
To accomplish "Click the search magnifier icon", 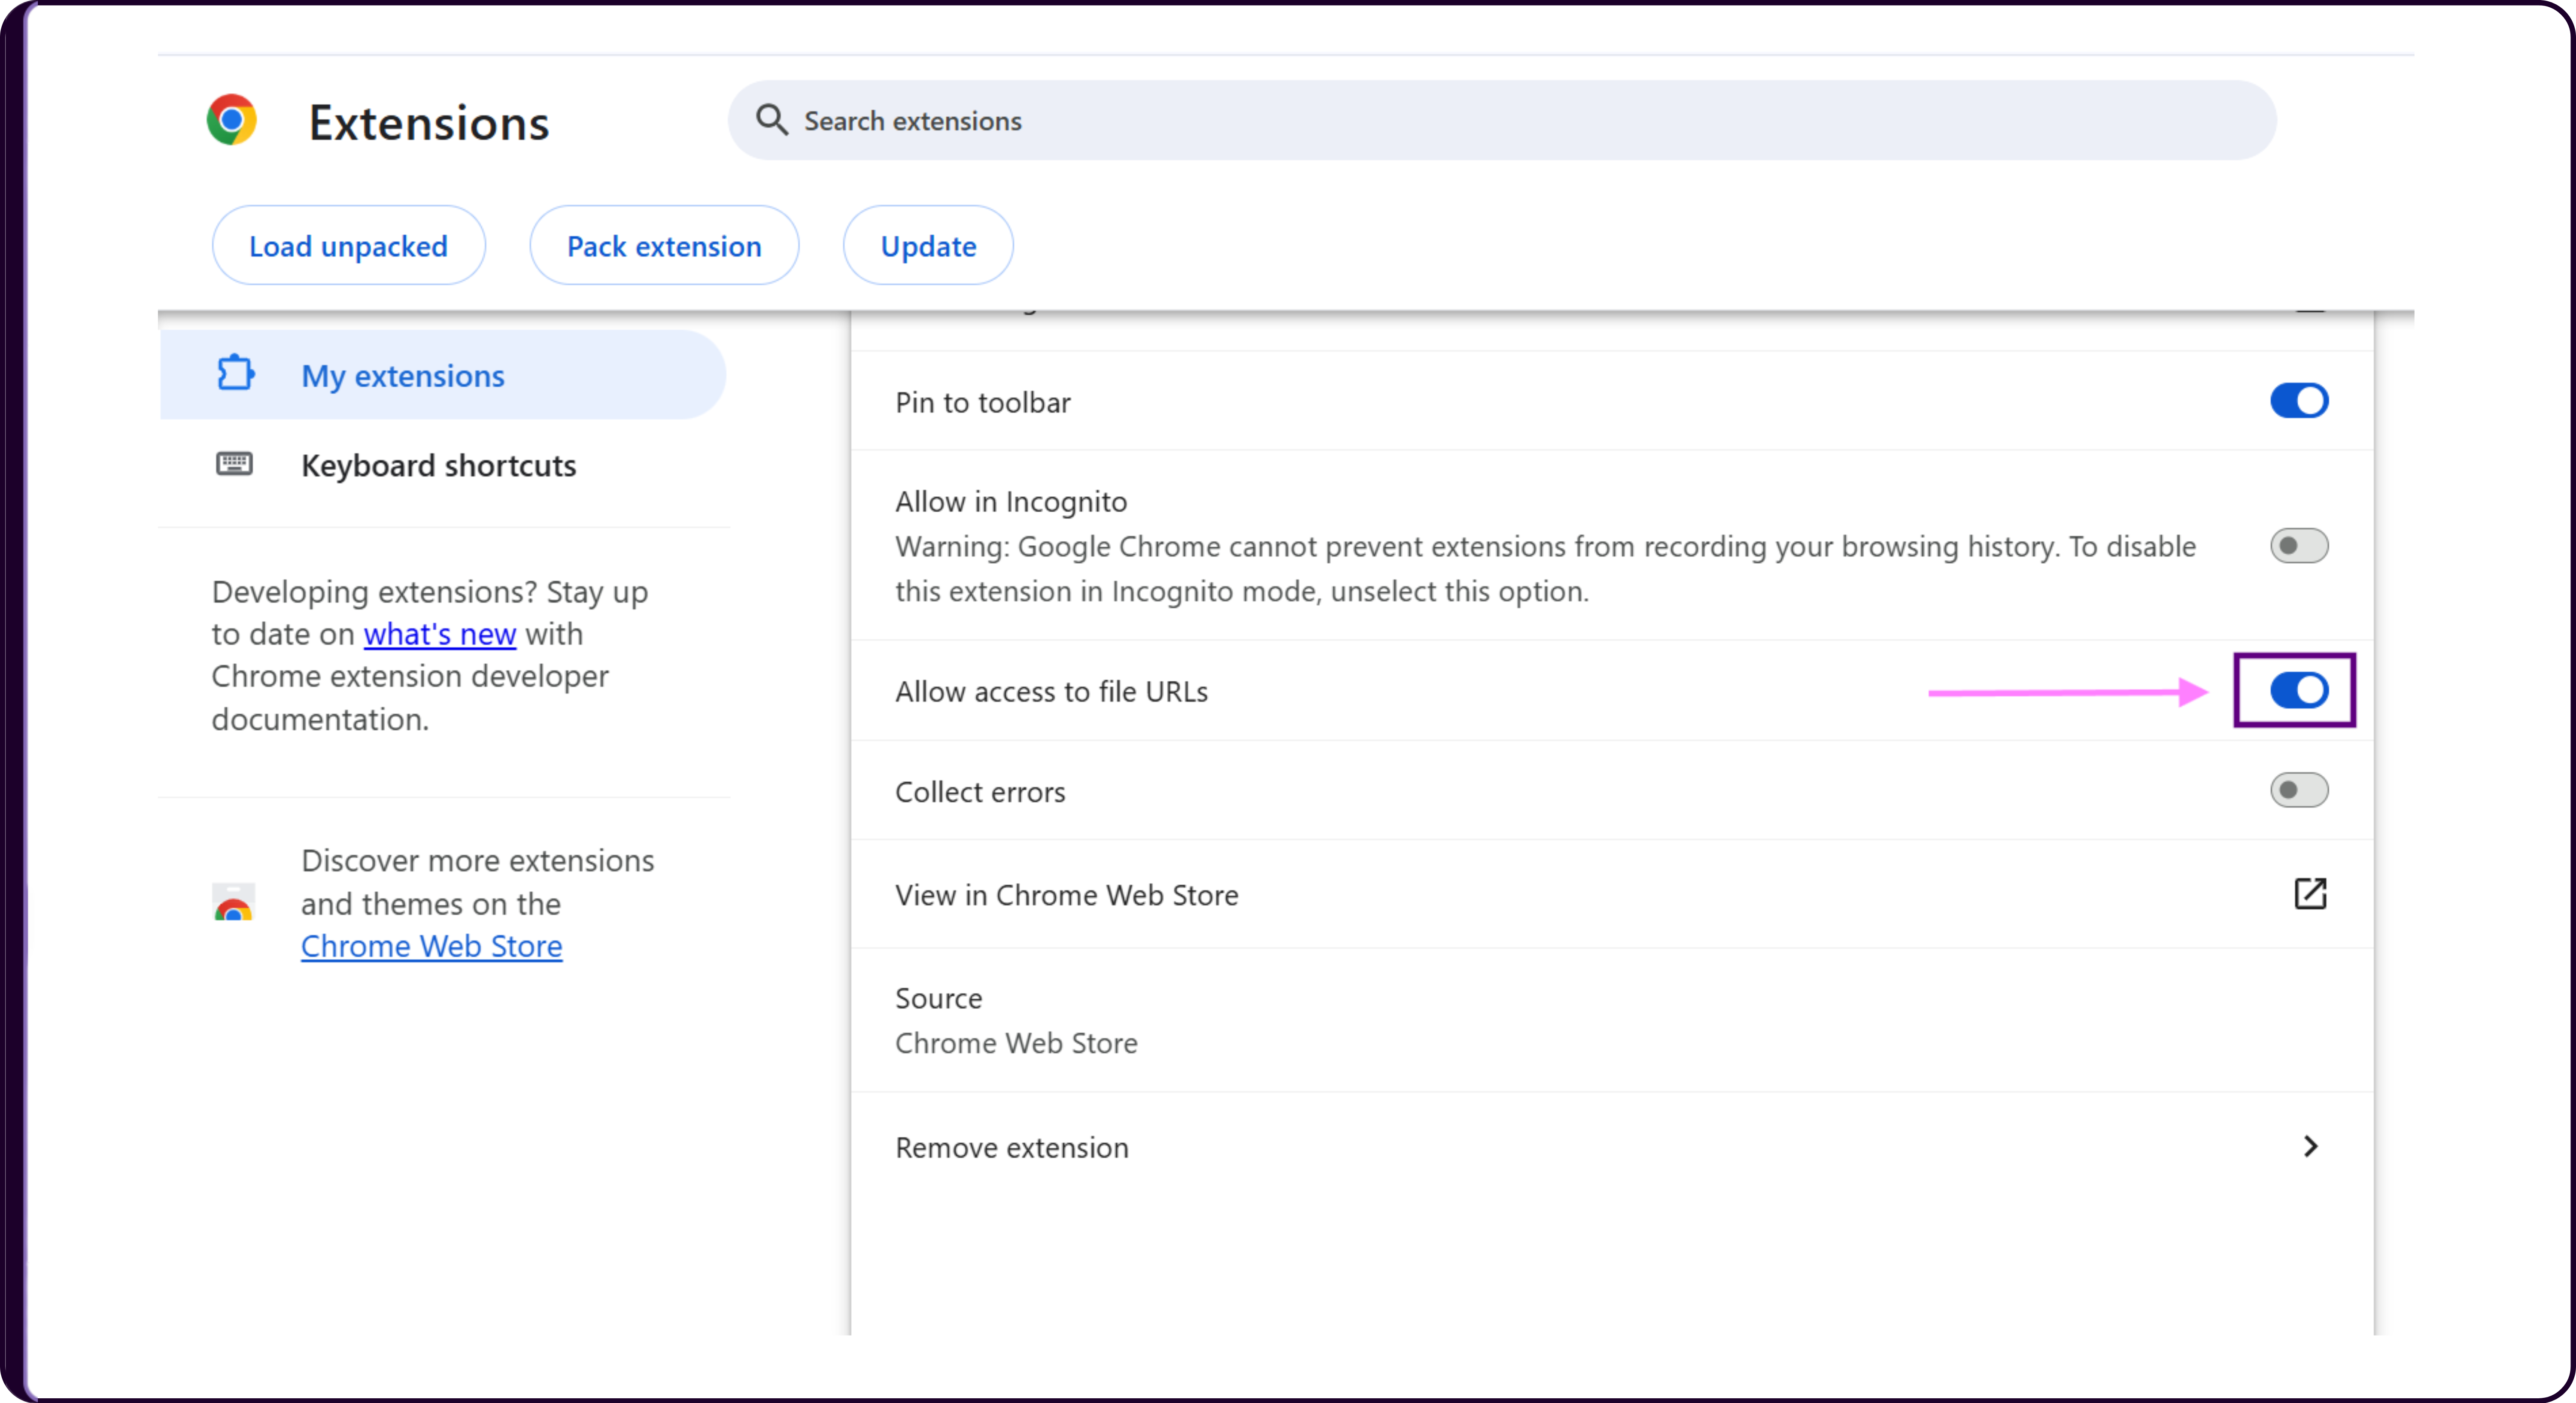I will (771, 120).
